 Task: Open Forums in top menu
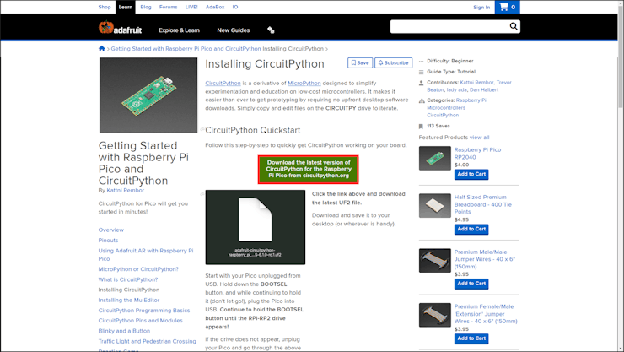pyautogui.click(x=169, y=7)
